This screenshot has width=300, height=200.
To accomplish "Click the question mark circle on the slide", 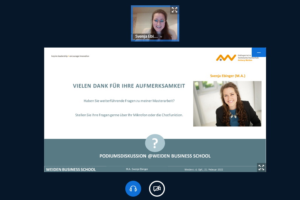I will [x=155, y=143].
